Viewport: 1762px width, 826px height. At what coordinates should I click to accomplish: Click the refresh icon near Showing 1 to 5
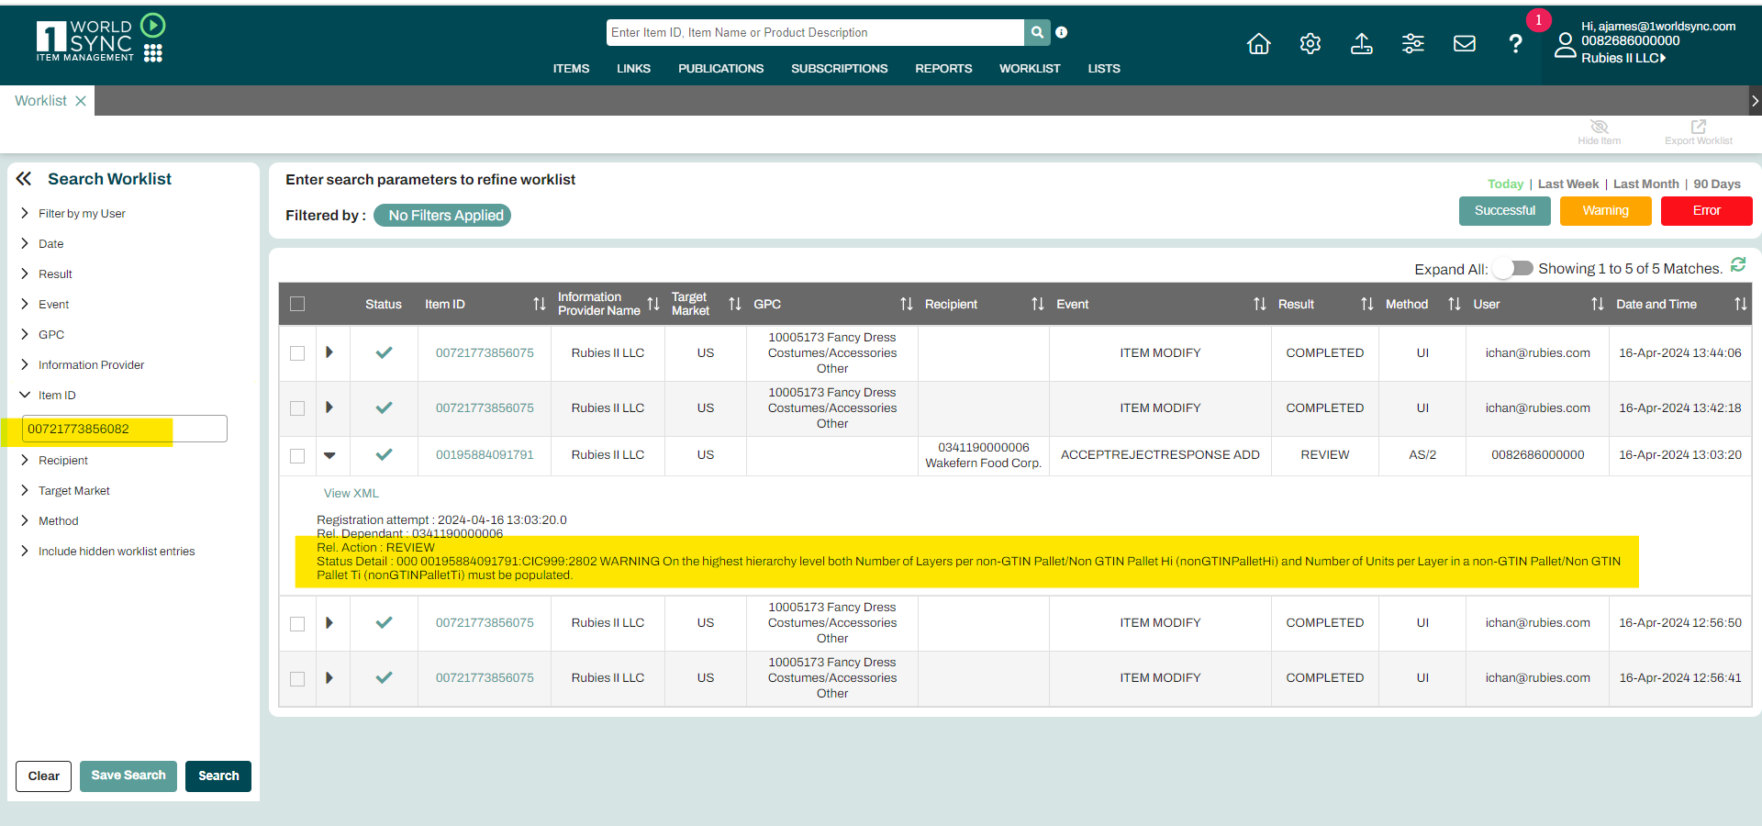pos(1738,264)
